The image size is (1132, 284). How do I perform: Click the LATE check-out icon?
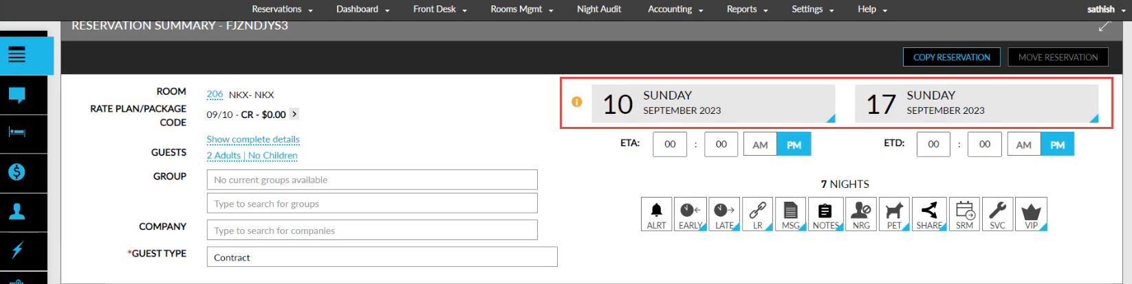pyautogui.click(x=724, y=215)
